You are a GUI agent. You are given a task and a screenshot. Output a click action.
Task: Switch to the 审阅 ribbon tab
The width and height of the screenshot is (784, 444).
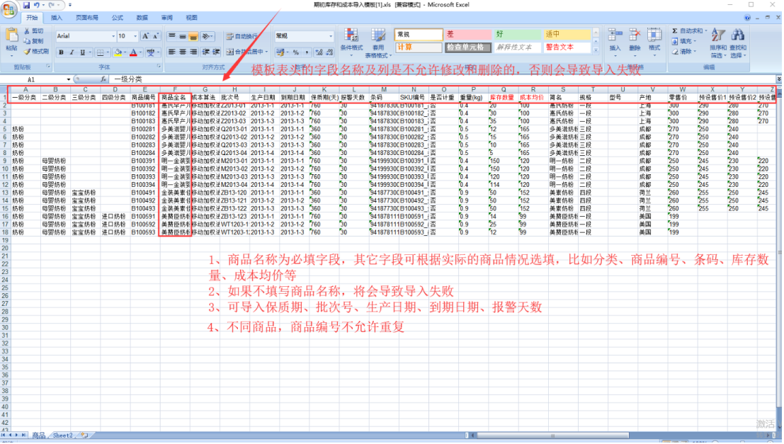pyautogui.click(x=167, y=18)
